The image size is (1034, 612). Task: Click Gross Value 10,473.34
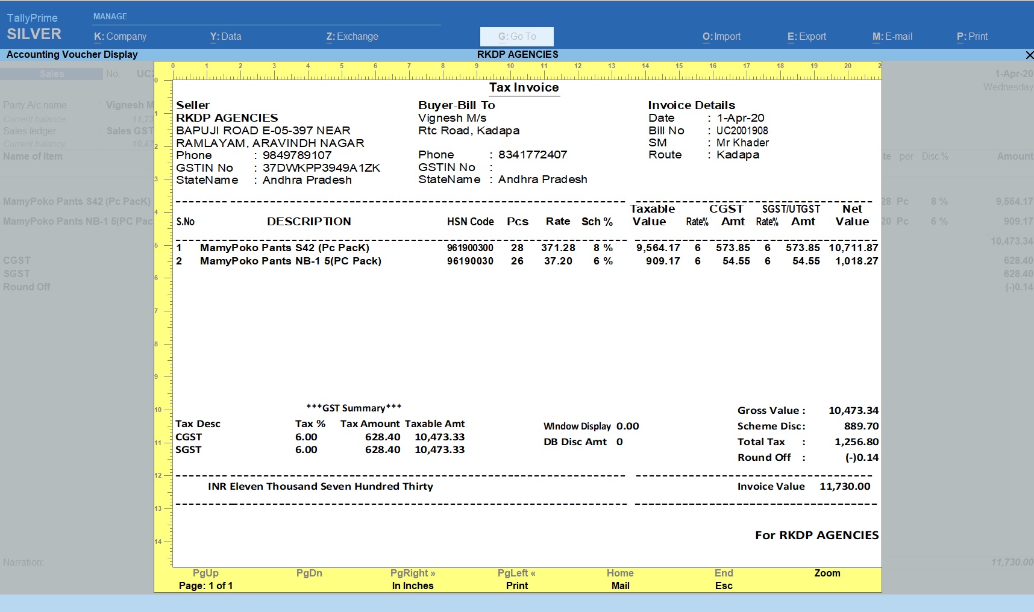pyautogui.click(x=853, y=410)
